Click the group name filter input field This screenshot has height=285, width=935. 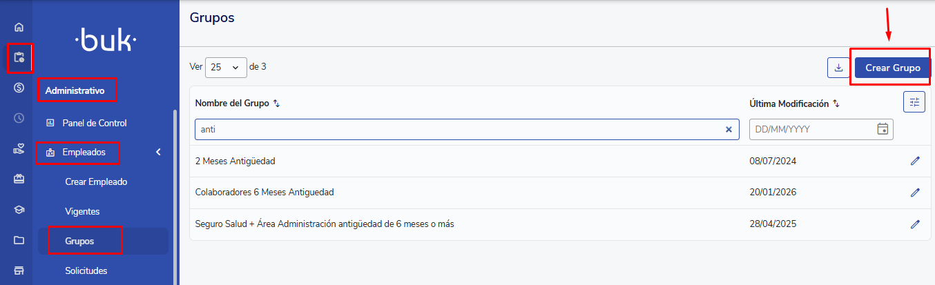(x=456, y=129)
